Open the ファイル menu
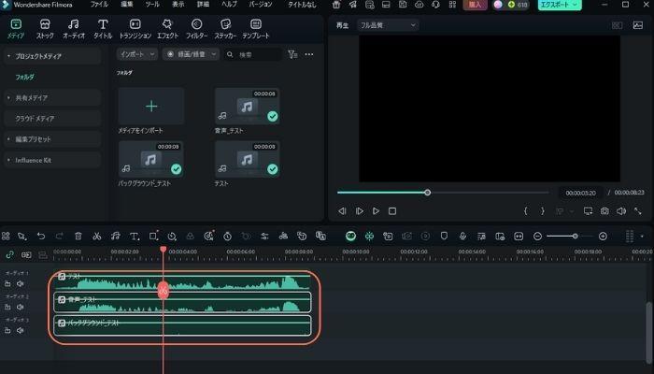The image size is (654, 374). pos(99,5)
